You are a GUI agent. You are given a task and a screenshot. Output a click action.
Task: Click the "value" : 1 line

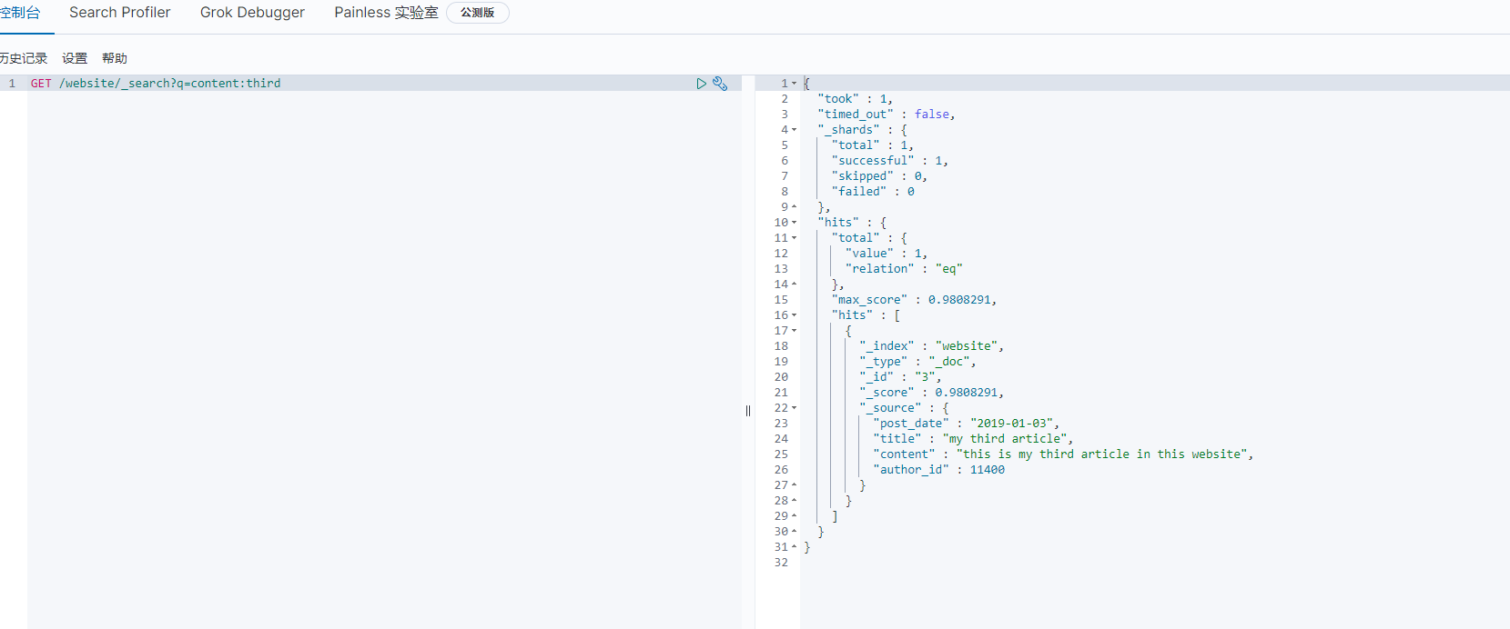pyautogui.click(x=887, y=254)
